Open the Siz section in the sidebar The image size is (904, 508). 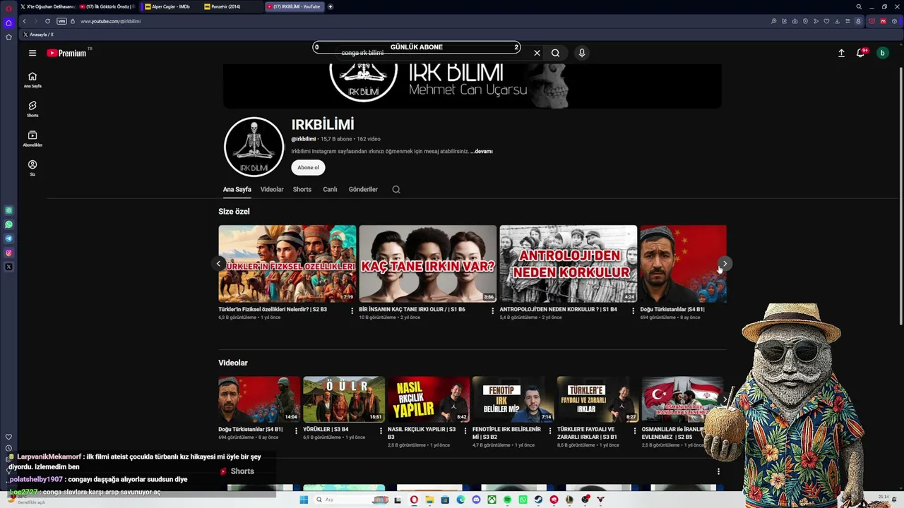point(32,168)
